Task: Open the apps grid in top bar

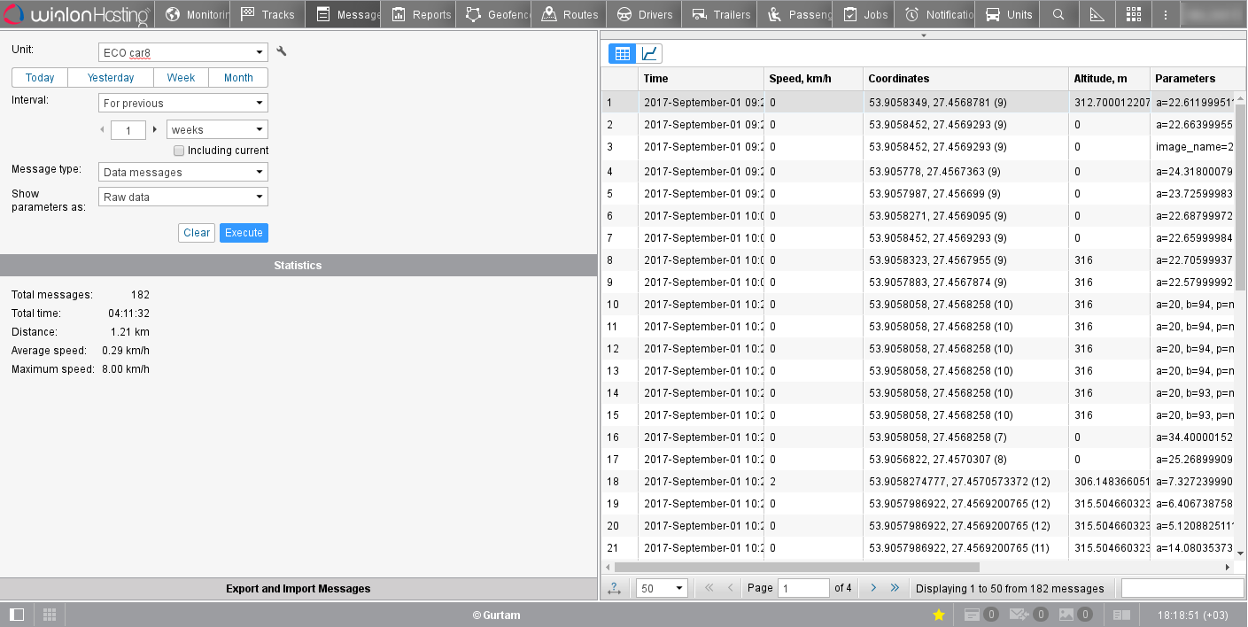Action: (x=1133, y=14)
